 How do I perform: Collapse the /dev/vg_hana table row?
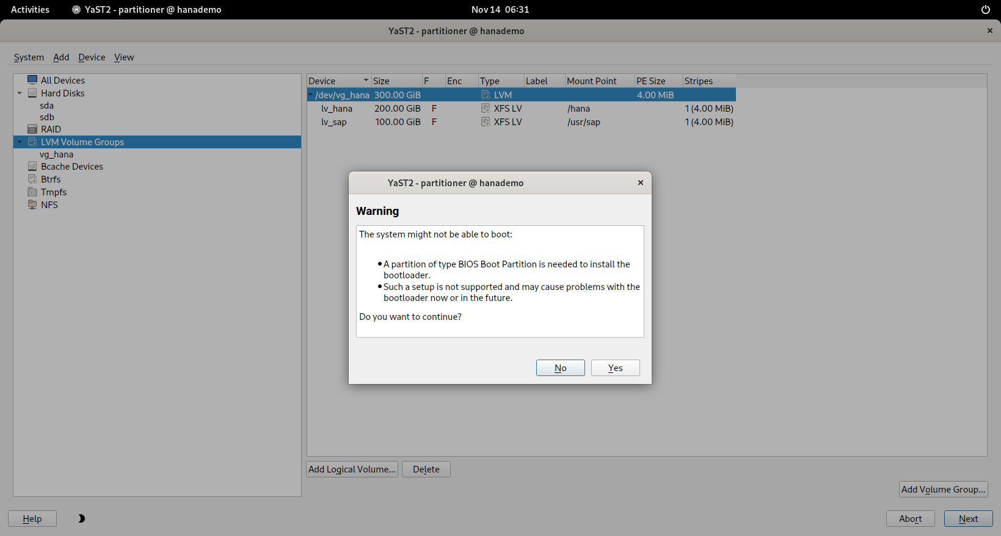click(x=310, y=95)
